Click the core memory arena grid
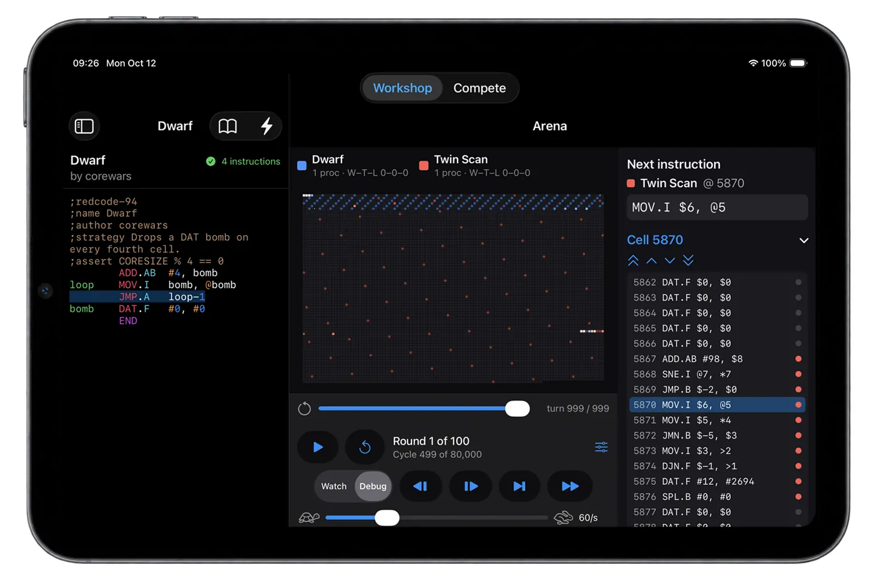The image size is (874, 582). click(x=453, y=288)
